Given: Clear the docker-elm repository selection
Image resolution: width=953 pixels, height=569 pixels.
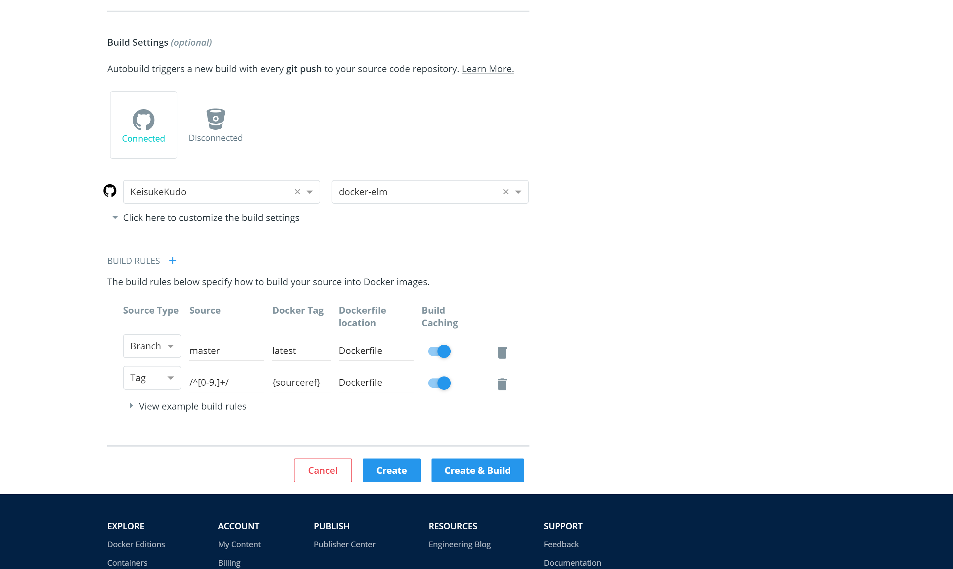Looking at the screenshot, I should coord(506,192).
